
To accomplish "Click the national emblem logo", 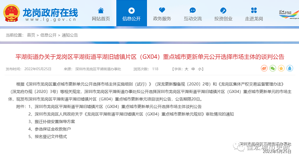I will click(x=12, y=13).
